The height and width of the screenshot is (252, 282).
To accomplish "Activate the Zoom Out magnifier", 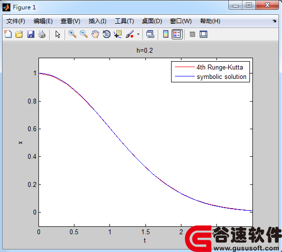I will coord(84,34).
